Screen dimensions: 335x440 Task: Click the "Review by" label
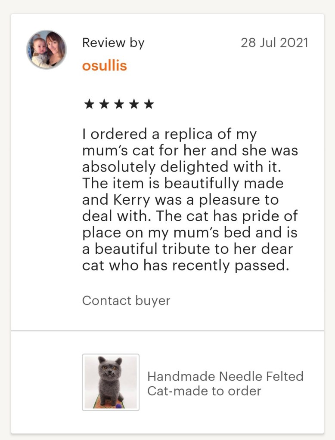(x=113, y=43)
